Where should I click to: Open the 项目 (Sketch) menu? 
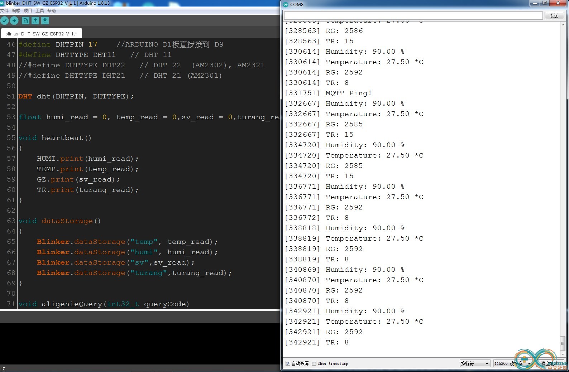click(28, 11)
